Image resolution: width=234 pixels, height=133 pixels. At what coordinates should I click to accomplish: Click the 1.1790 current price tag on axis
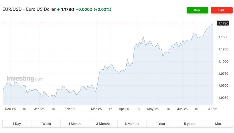pyautogui.click(x=223, y=23)
